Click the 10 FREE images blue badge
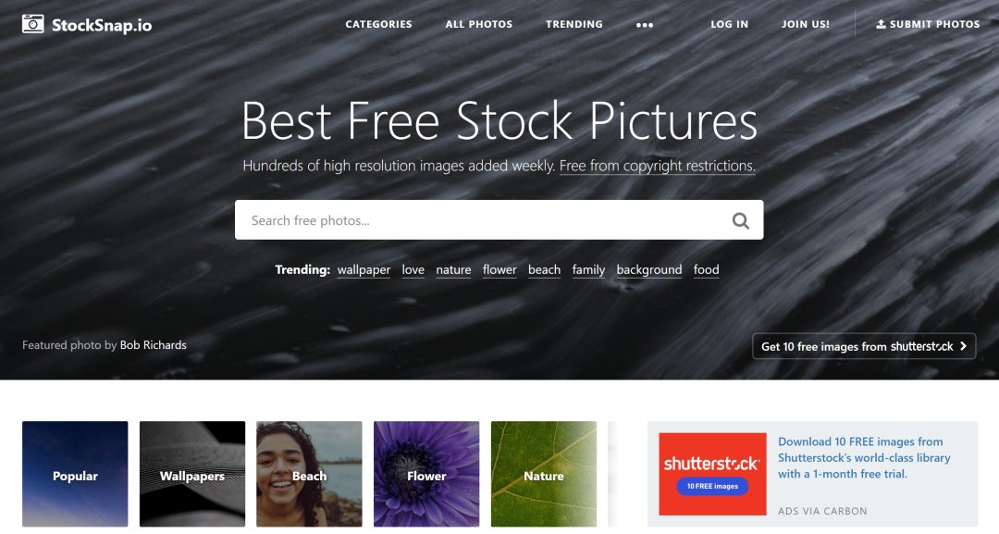 (x=712, y=486)
